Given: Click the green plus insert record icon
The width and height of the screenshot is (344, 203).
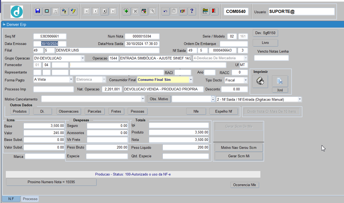Looking at the screenshot, I should [126, 11].
